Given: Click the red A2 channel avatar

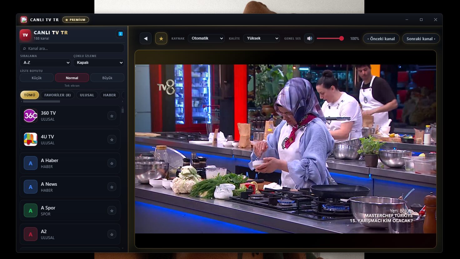Looking at the screenshot, I should [x=31, y=234].
